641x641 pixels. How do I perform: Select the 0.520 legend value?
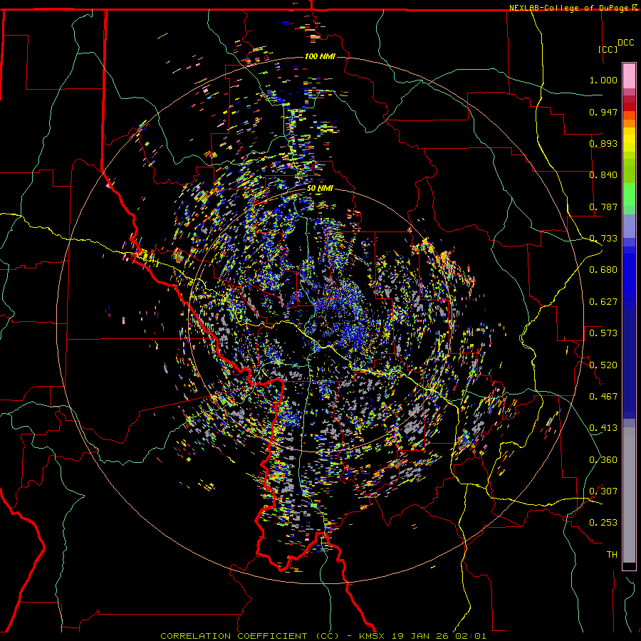pyautogui.click(x=603, y=365)
